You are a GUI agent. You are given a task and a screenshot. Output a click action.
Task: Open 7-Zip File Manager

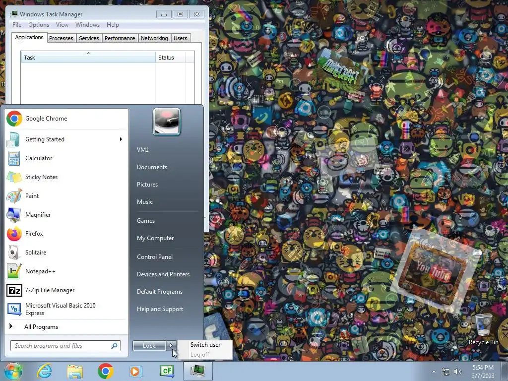[x=66, y=290]
